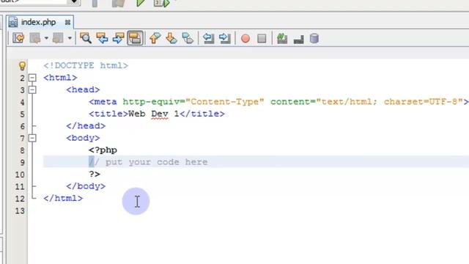Click the closing </title> tag
Viewport: 469px width, 264px height.
[x=202, y=114]
